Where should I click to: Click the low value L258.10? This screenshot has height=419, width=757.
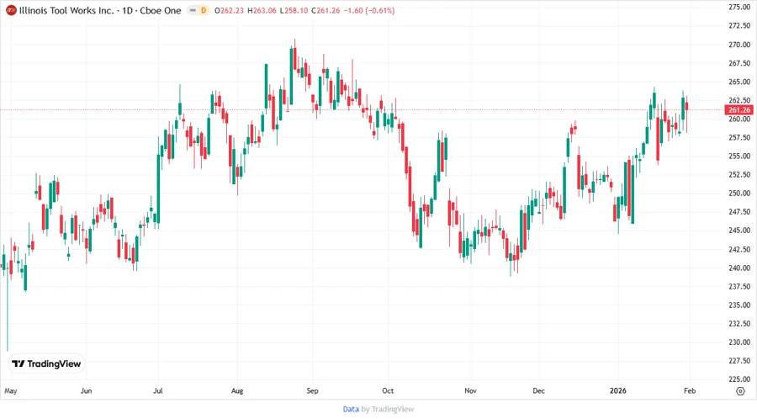pyautogui.click(x=294, y=10)
